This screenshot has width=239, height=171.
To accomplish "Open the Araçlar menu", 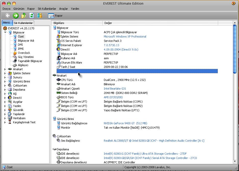I will click(63, 9).
